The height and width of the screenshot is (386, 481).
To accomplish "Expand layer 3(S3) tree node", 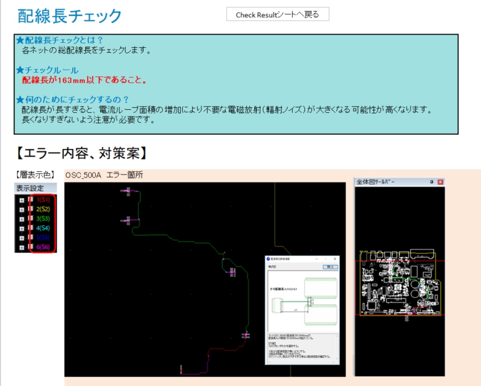I will coord(22,219).
